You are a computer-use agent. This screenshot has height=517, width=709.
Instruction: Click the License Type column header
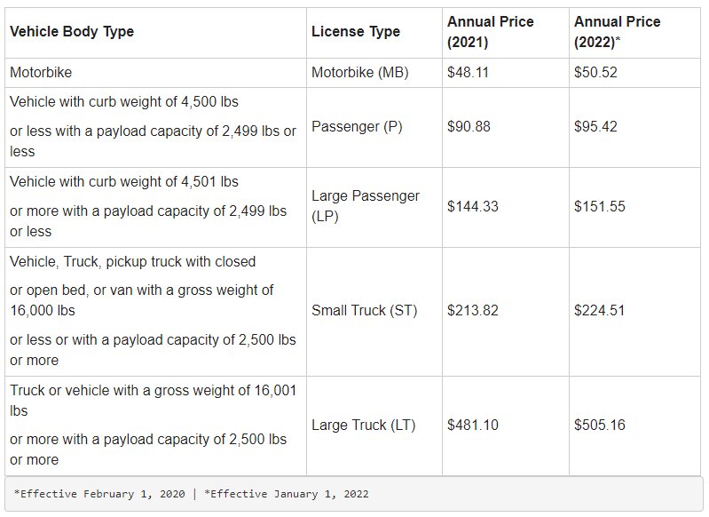[x=374, y=33]
